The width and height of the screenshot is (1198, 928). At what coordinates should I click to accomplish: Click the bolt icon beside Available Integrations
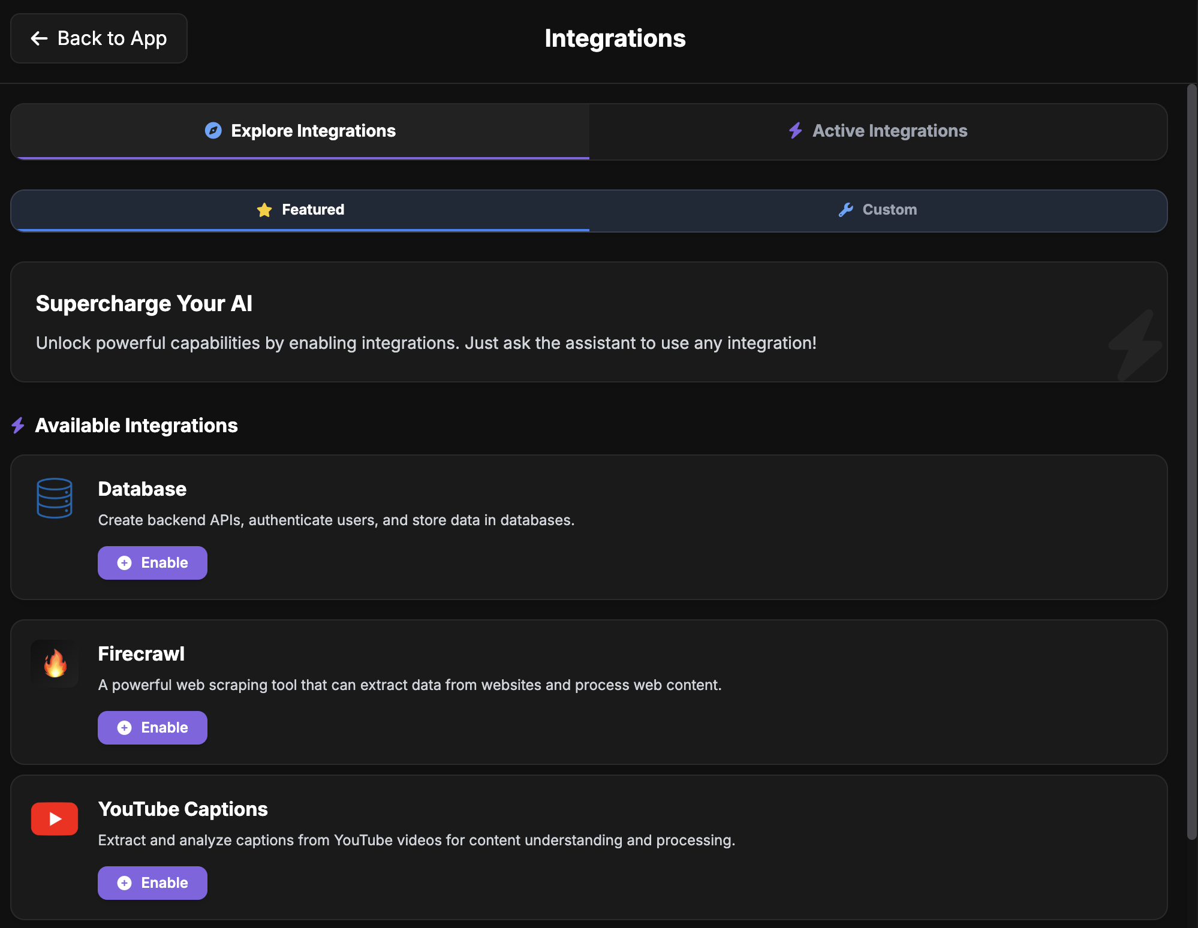click(18, 426)
